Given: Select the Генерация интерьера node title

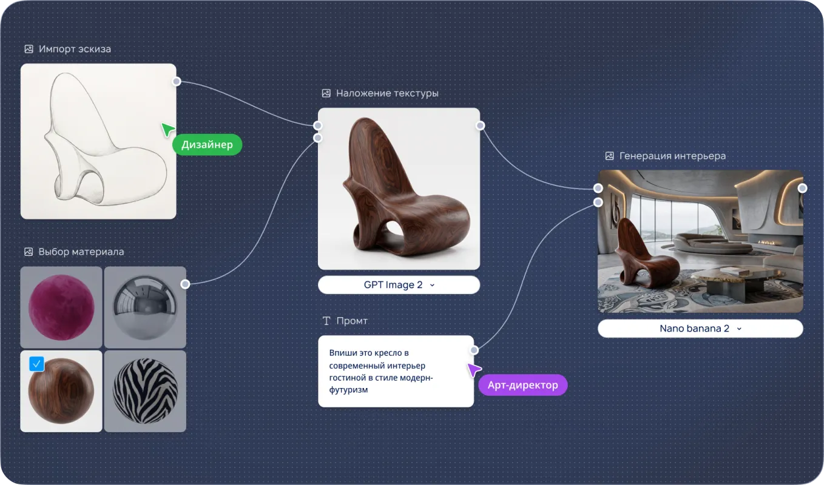Looking at the screenshot, I should 672,156.
